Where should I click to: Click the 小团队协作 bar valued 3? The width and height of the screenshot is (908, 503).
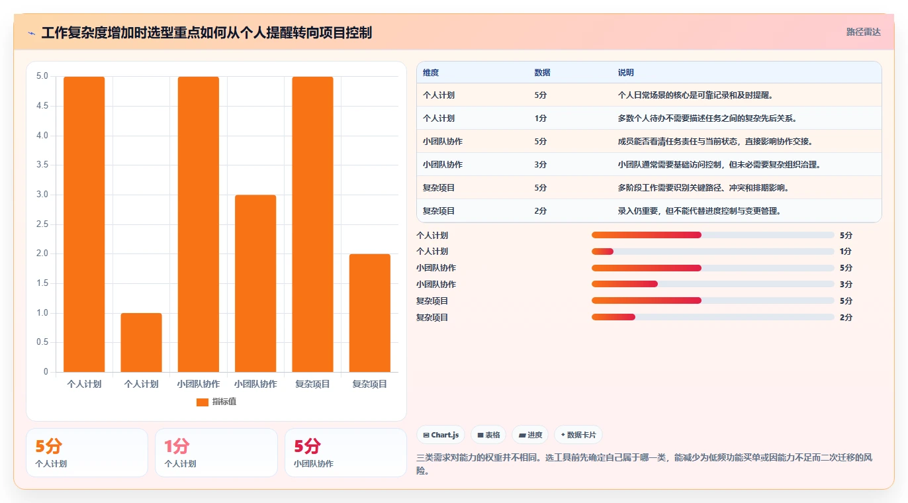255,283
